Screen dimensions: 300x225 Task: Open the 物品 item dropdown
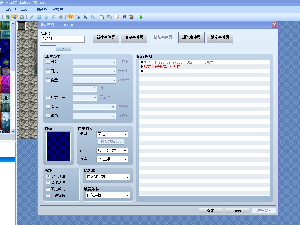click(94, 107)
